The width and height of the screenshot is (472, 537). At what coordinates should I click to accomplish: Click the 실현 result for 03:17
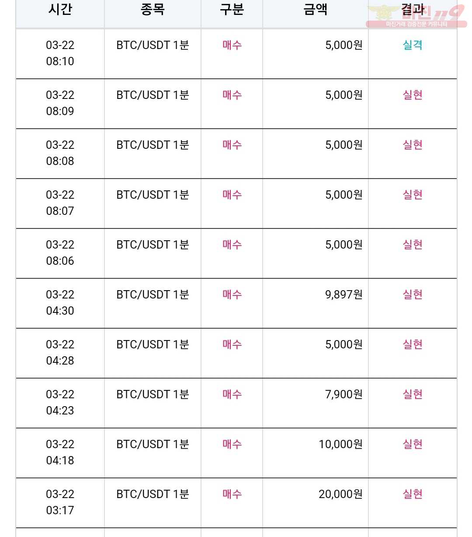coord(413,494)
